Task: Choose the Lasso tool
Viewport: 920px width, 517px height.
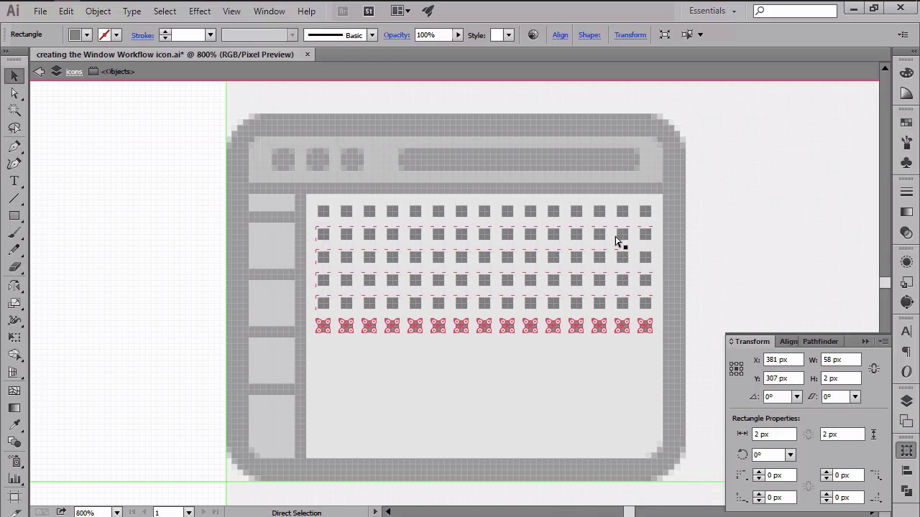Action: (x=14, y=128)
